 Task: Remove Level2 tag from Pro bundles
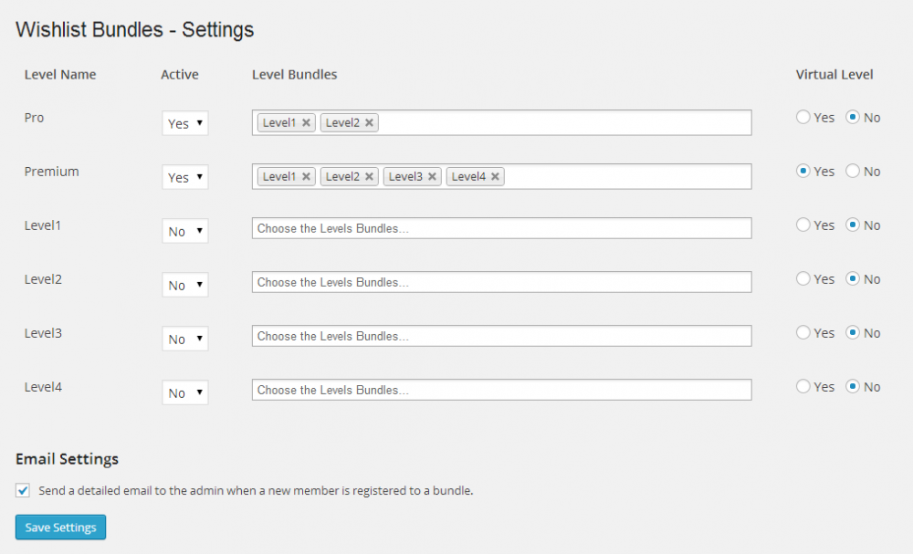pyautogui.click(x=369, y=123)
